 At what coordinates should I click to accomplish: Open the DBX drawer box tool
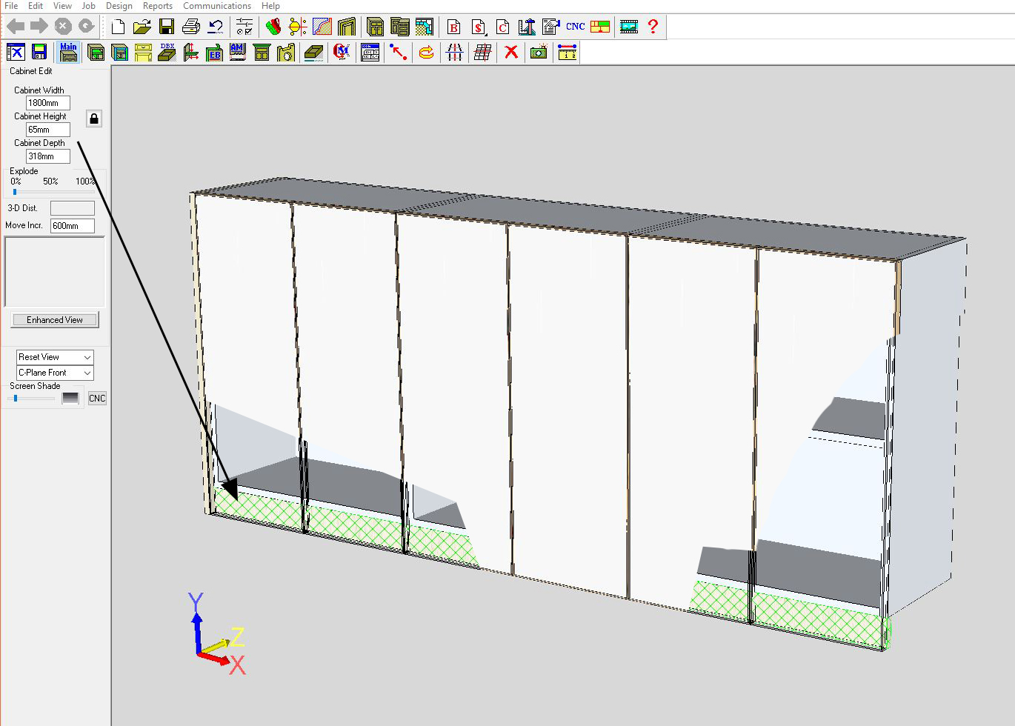[x=167, y=52]
